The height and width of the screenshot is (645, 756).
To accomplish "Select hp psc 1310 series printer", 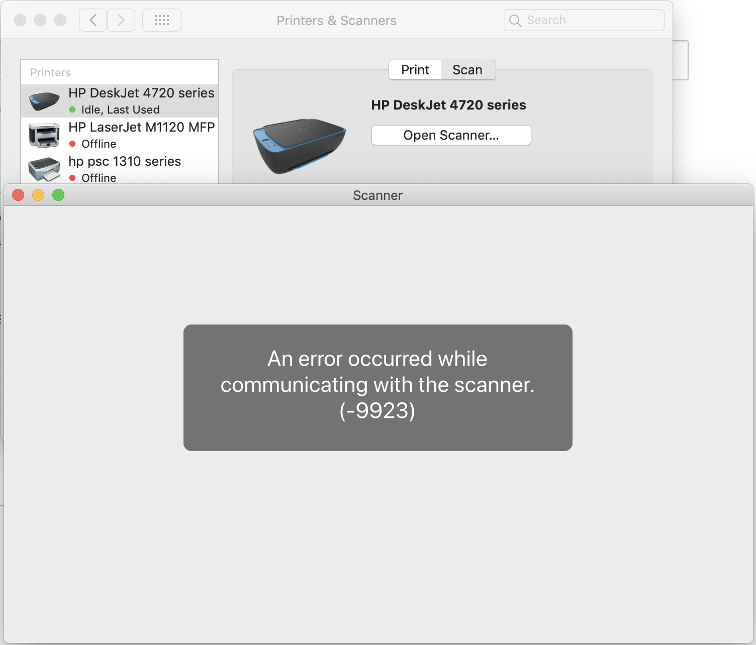I will coord(120,169).
